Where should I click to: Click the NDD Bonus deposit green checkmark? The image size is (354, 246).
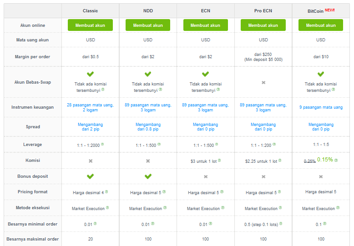pyautogui.click(x=148, y=176)
